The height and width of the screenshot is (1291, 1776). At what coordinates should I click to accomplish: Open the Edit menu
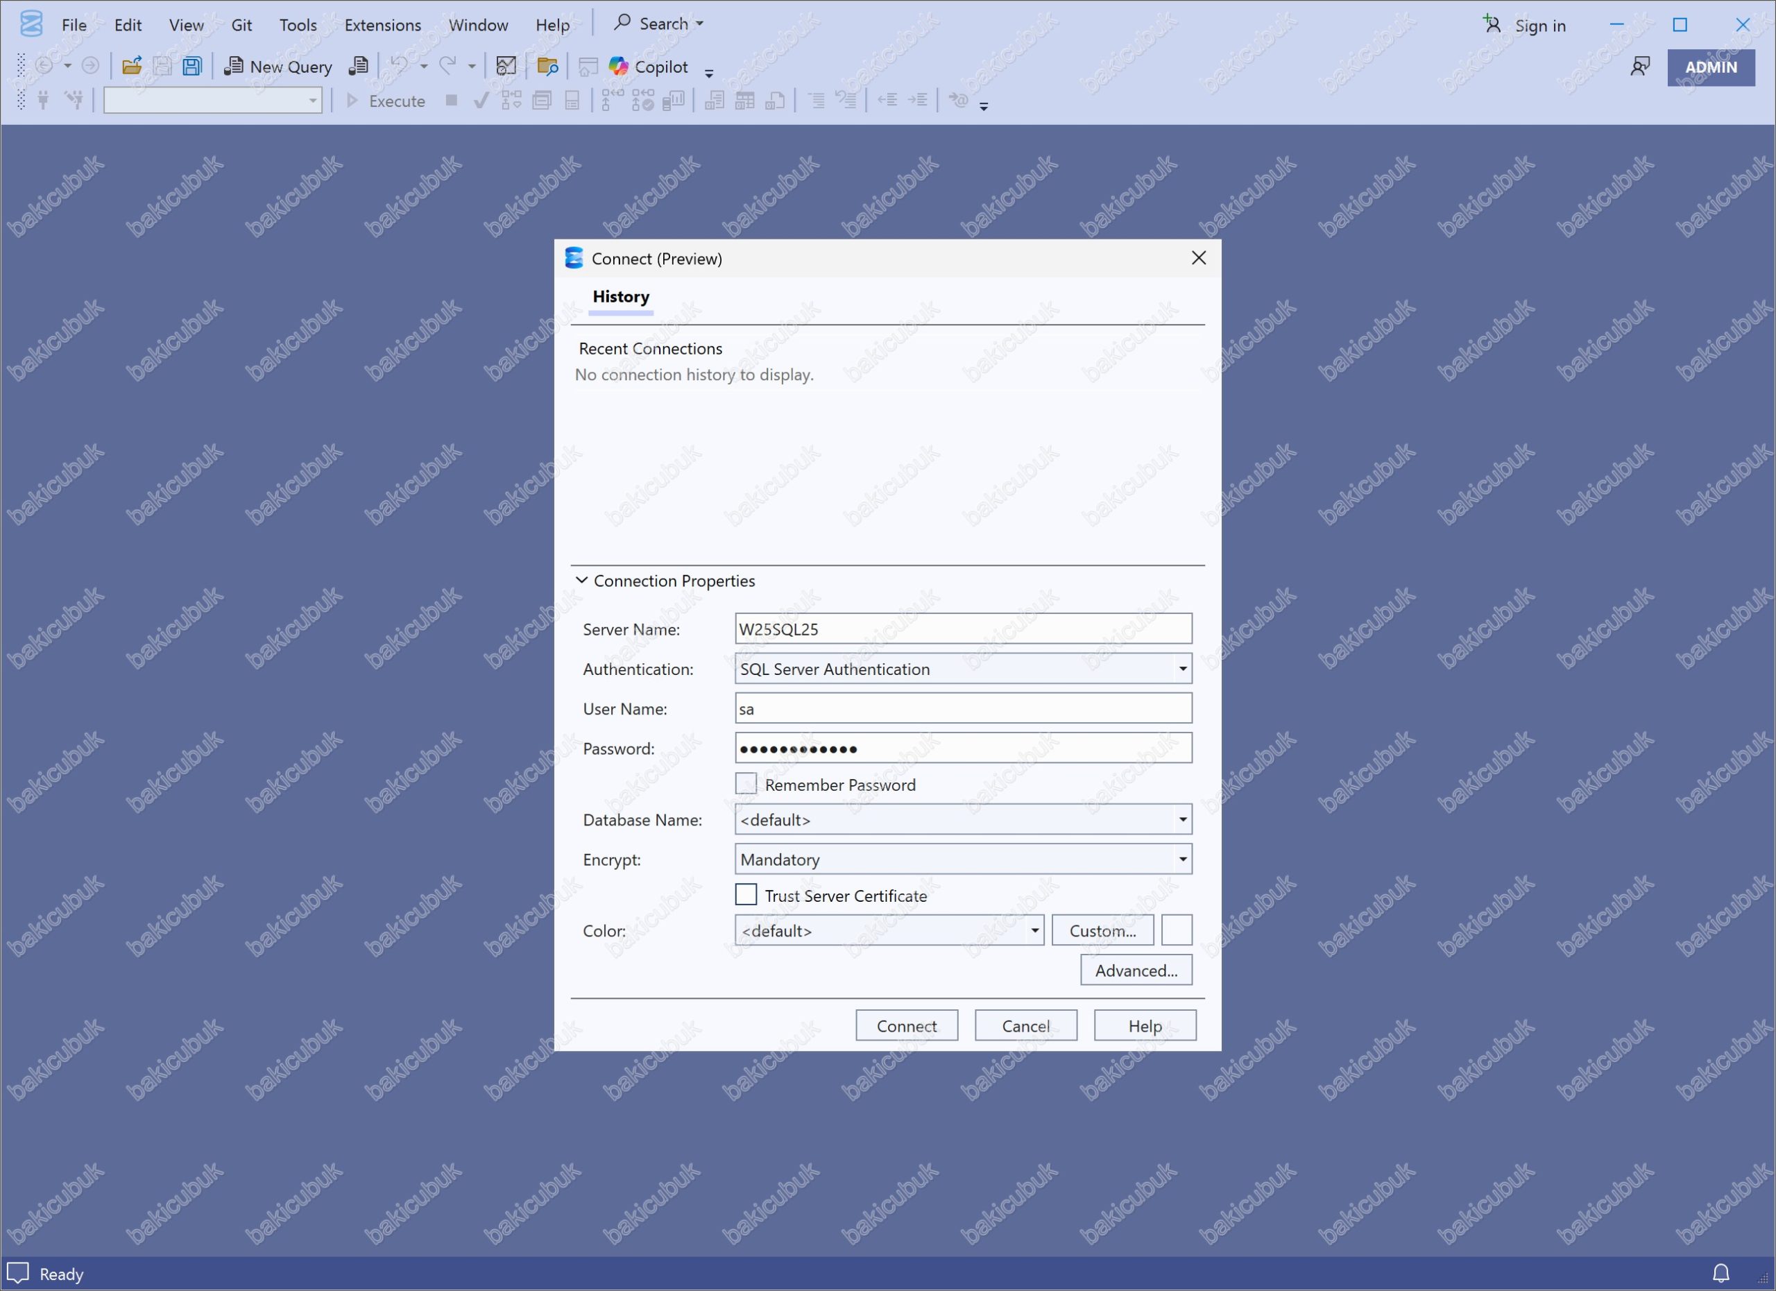click(128, 25)
